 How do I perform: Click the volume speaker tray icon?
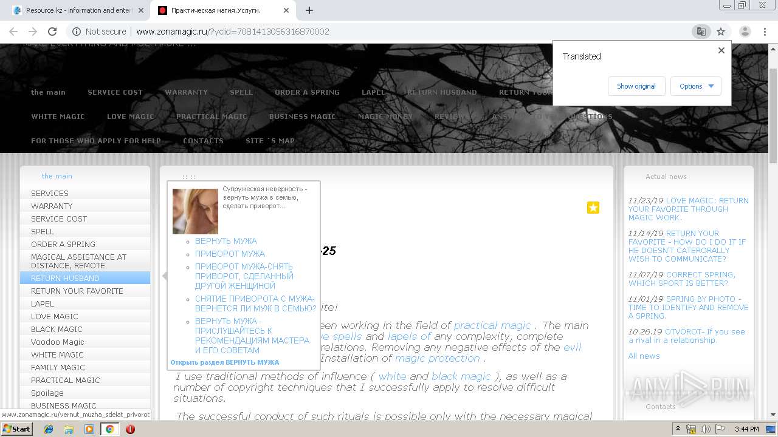[x=706, y=429]
